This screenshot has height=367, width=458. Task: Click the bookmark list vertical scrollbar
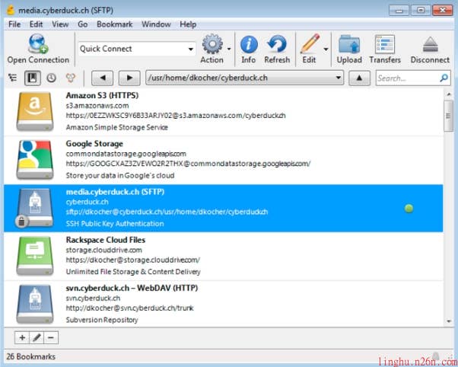[x=448, y=206]
